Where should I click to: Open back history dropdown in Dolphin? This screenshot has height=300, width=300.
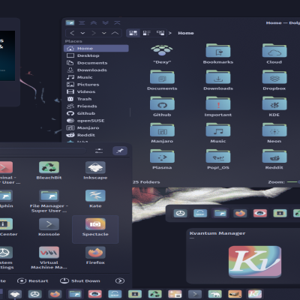click(x=82, y=33)
